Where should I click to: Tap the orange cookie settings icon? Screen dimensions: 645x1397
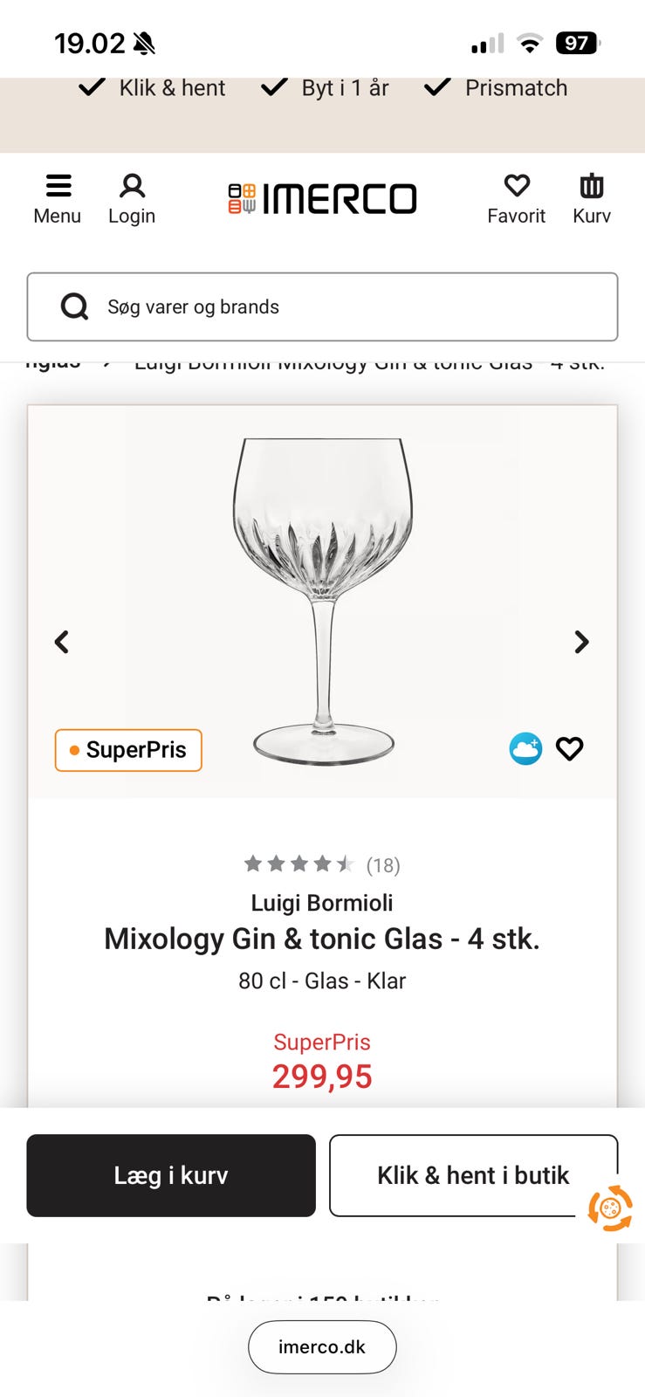(610, 1208)
